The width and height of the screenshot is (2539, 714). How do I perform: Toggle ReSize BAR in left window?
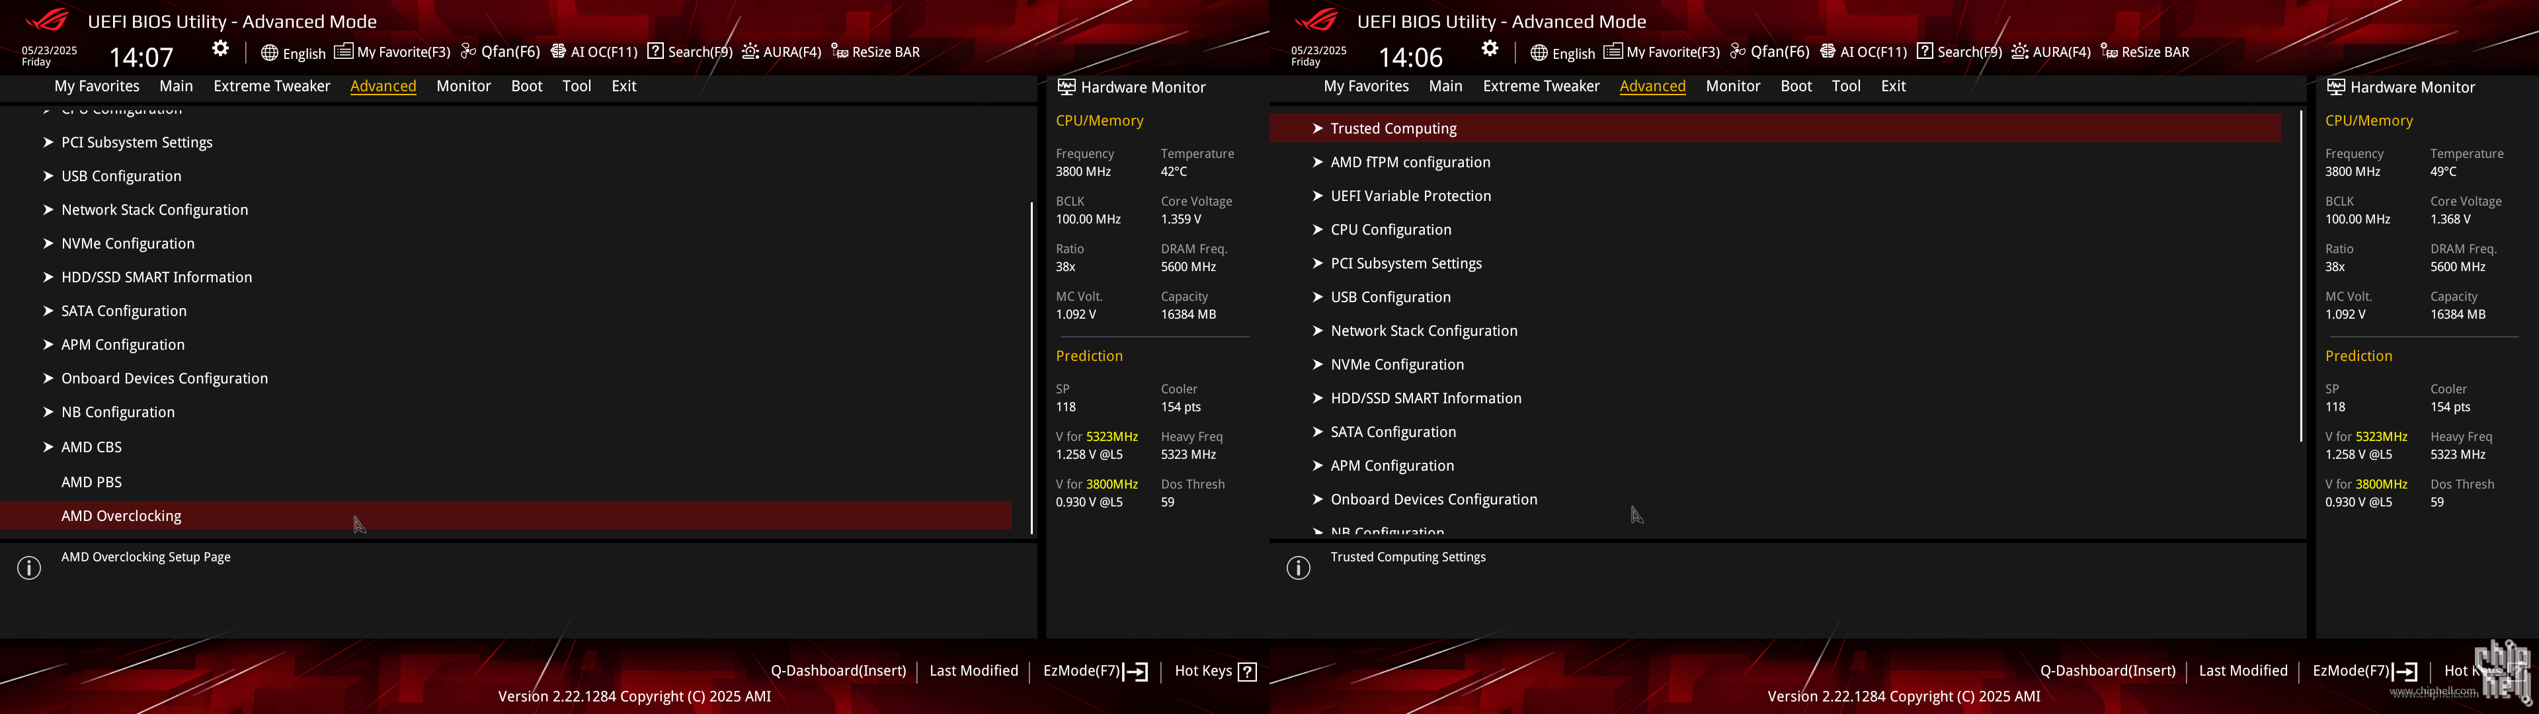point(875,52)
